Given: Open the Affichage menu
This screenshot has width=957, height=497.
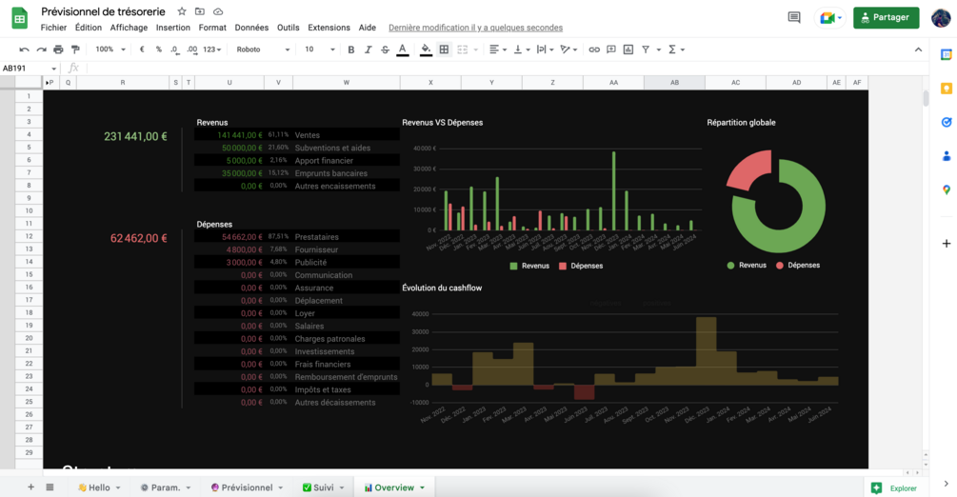Looking at the screenshot, I should 129,28.
